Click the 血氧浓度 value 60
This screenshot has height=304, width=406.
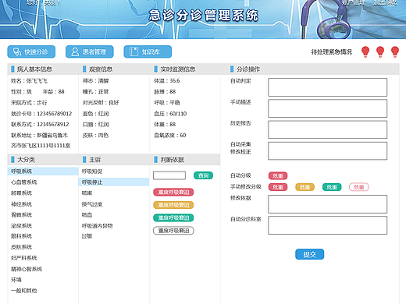point(183,135)
